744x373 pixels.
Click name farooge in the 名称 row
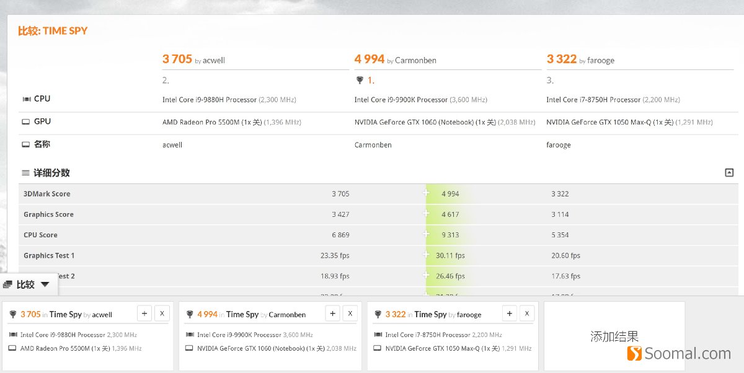pyautogui.click(x=559, y=145)
